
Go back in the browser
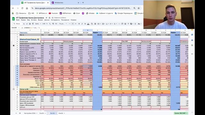(x=13, y=8)
